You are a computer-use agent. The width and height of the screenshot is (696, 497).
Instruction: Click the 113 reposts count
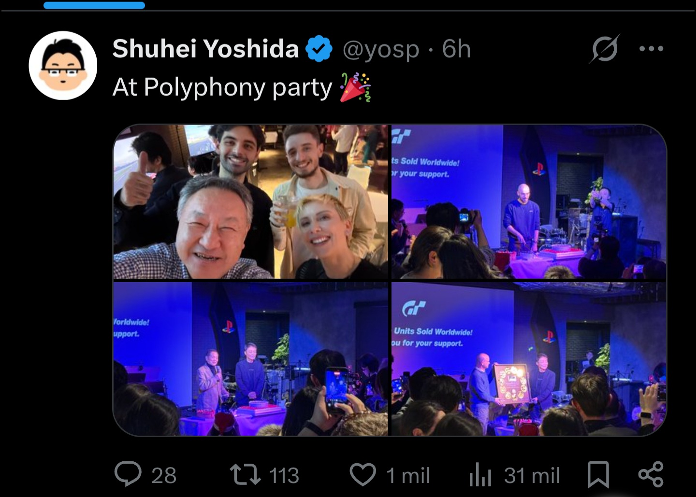(x=284, y=475)
